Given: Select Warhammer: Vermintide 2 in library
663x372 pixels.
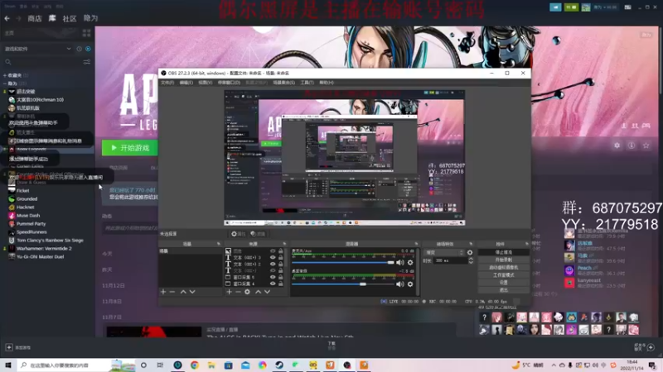Looking at the screenshot, I should point(44,249).
